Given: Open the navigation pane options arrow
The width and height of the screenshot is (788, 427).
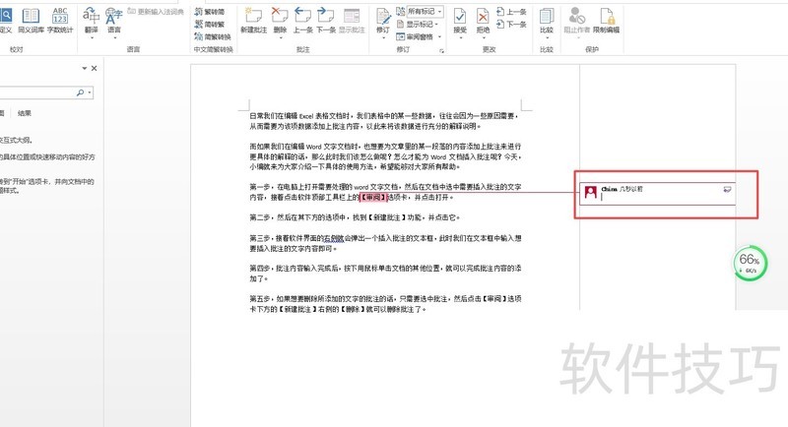Looking at the screenshot, I should point(85,68).
